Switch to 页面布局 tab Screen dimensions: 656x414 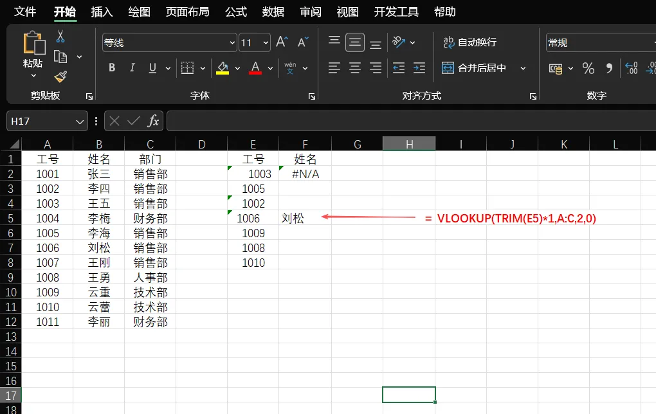[187, 12]
